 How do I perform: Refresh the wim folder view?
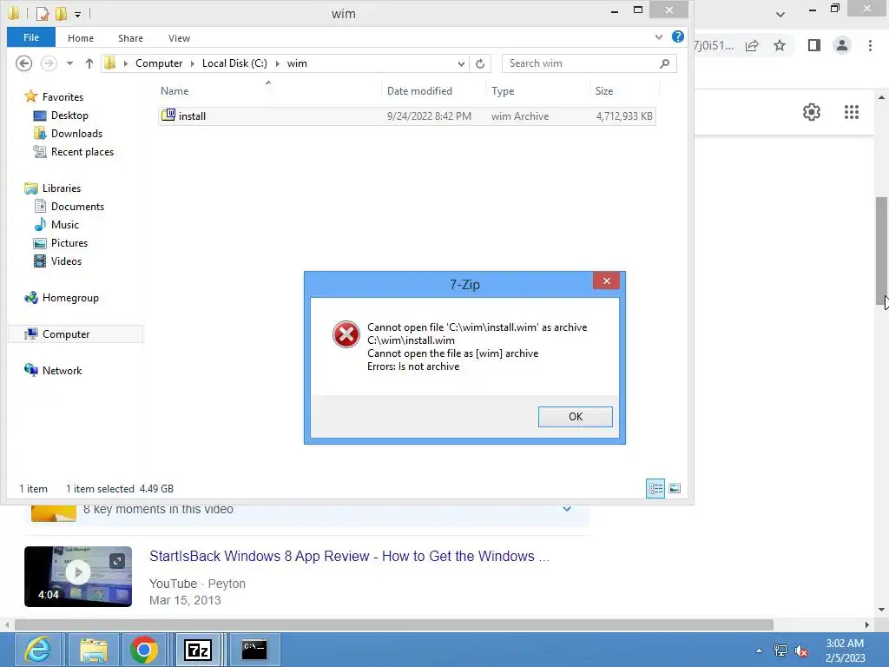tap(480, 63)
